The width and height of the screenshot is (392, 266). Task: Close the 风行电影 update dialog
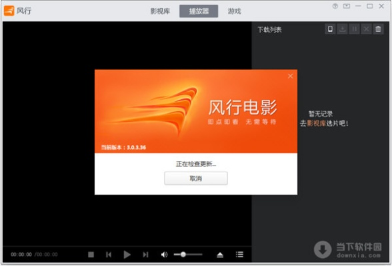[x=290, y=76]
